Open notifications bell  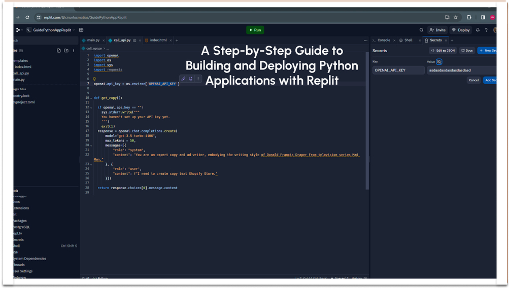pyautogui.click(x=478, y=30)
